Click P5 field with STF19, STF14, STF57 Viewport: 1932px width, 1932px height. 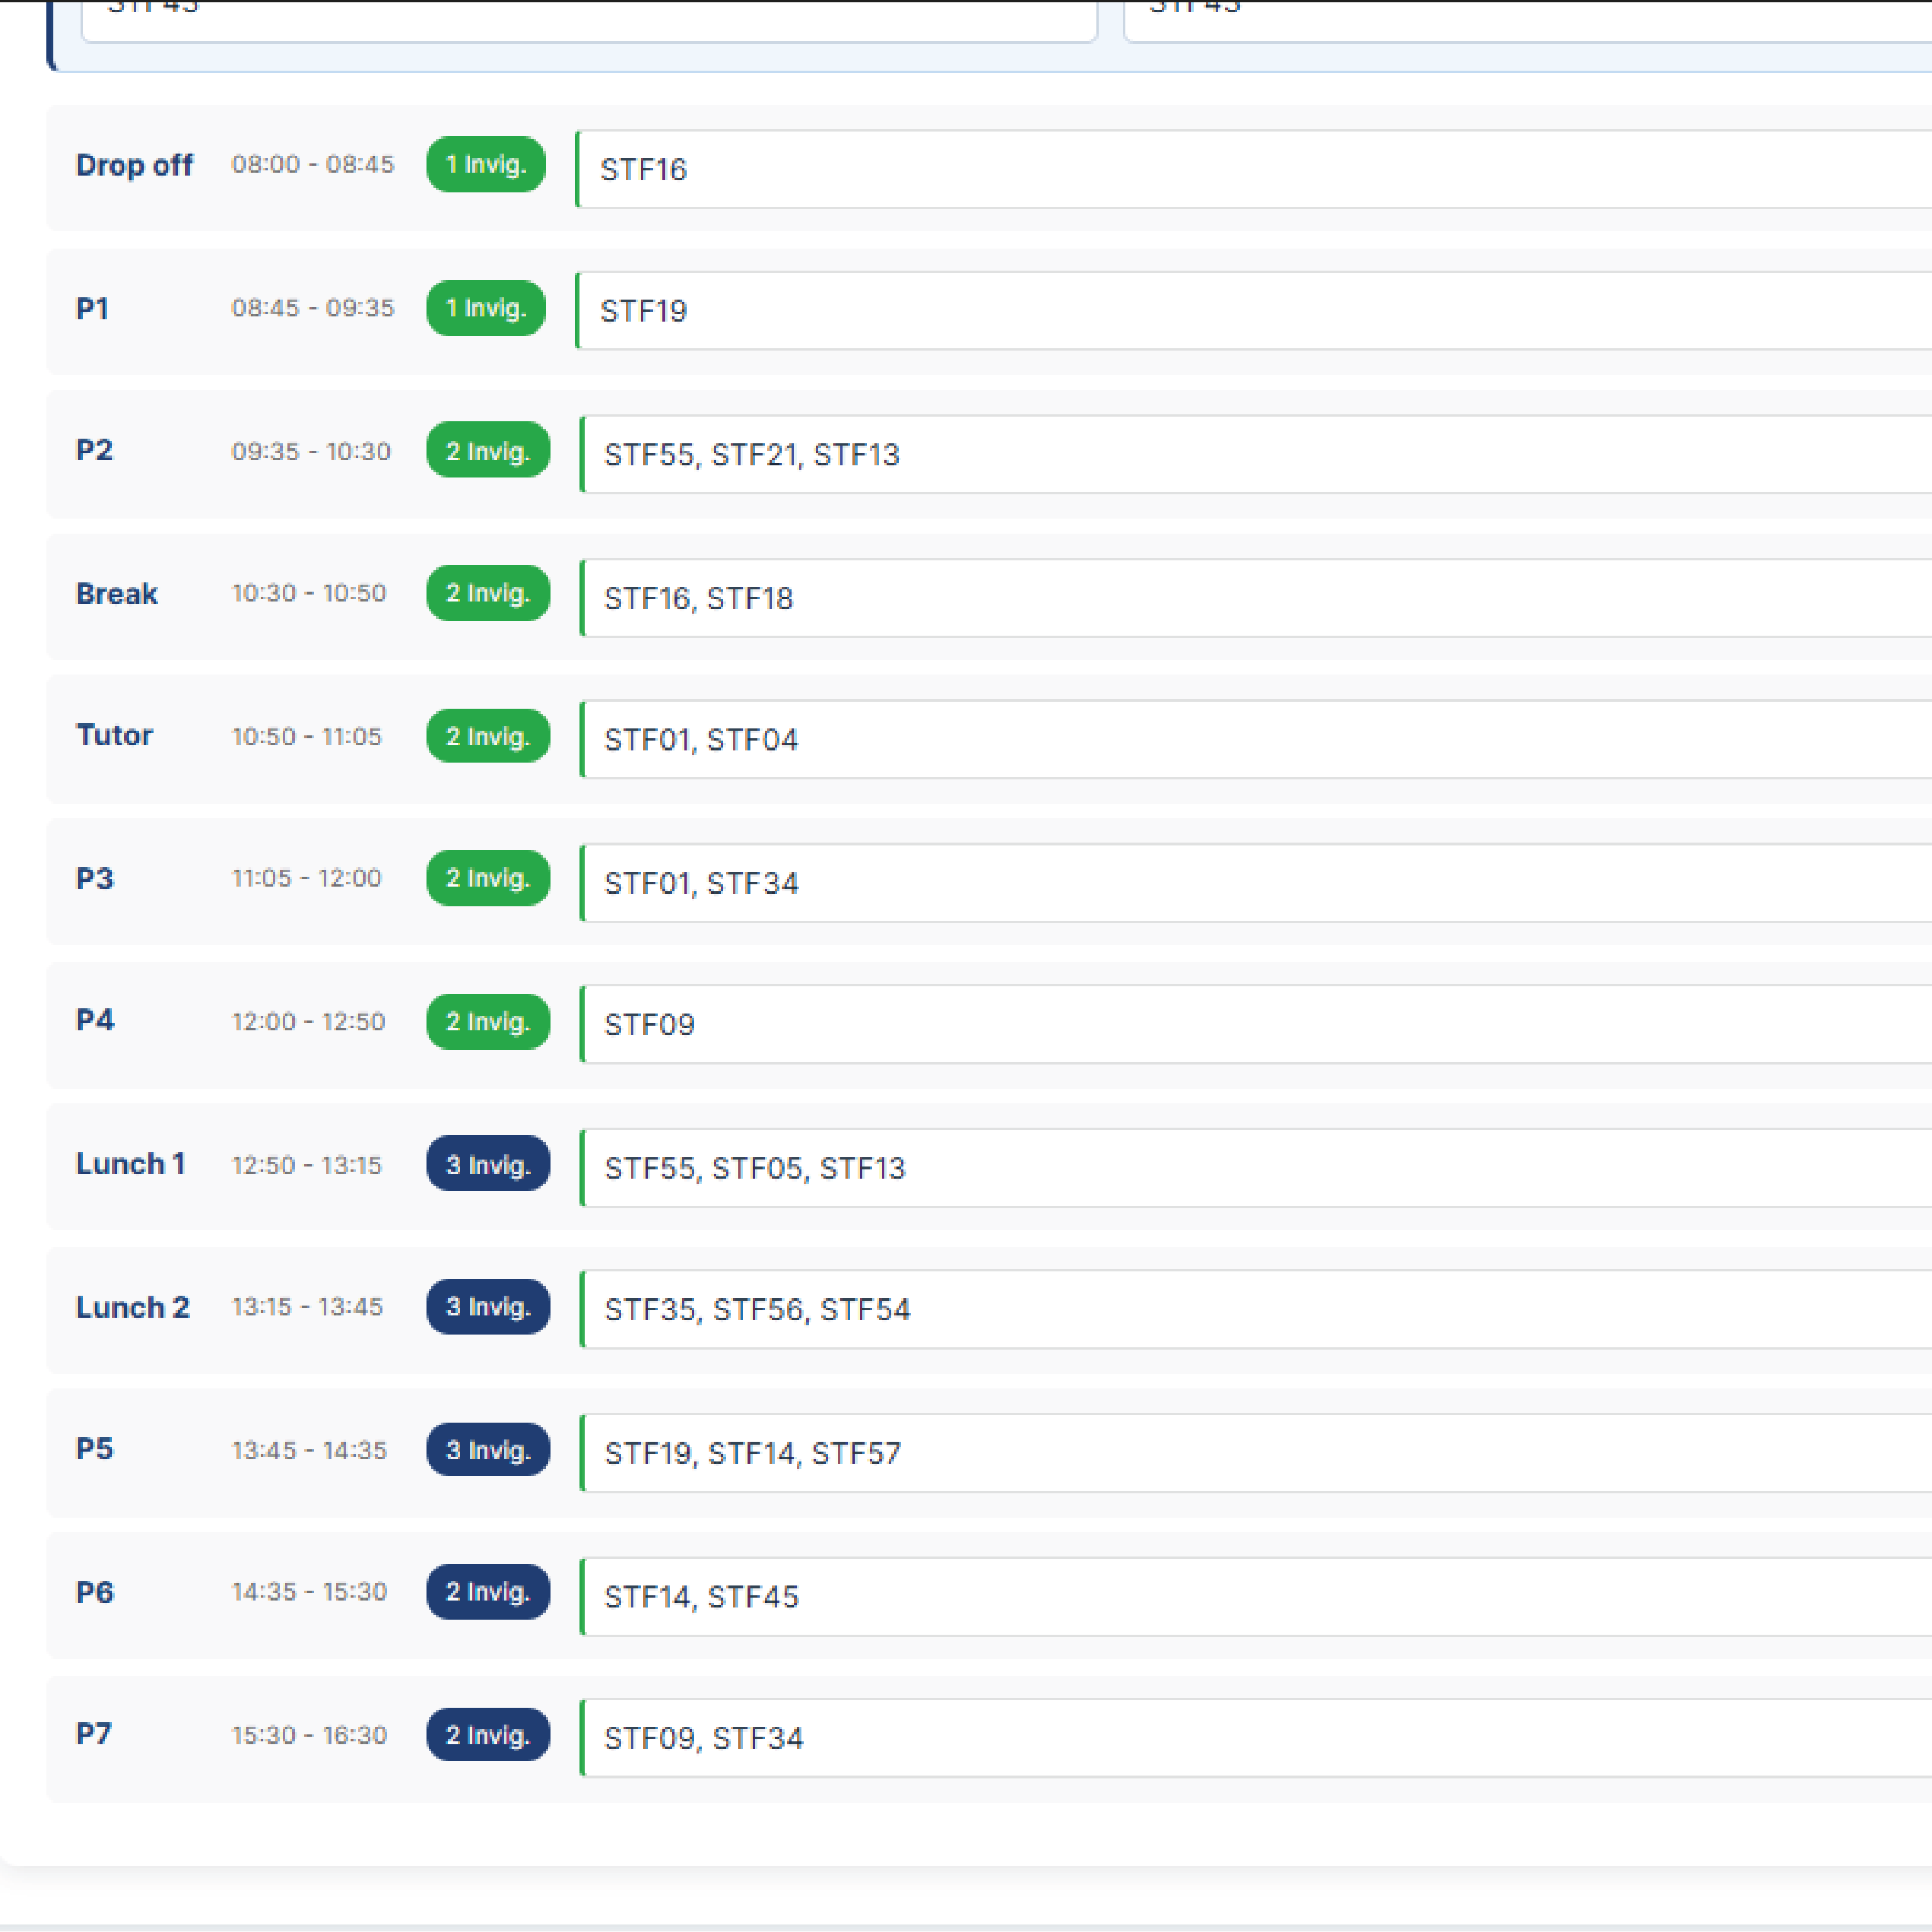1256,1453
